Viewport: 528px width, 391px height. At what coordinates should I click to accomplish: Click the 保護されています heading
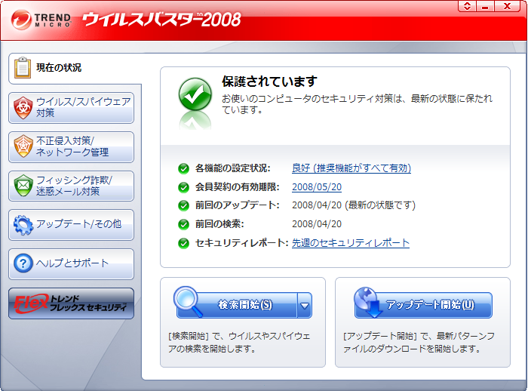click(269, 82)
